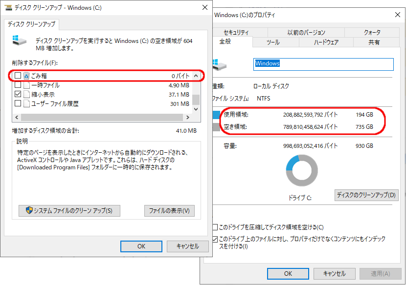The image size is (406, 285).
Task: Click the 37.1 MB size value
Action: tap(179, 95)
